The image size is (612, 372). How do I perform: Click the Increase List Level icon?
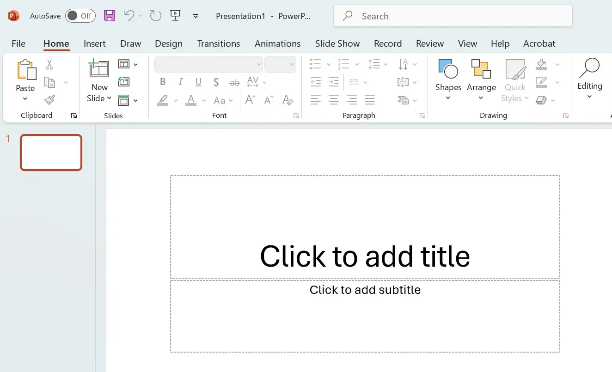point(334,82)
